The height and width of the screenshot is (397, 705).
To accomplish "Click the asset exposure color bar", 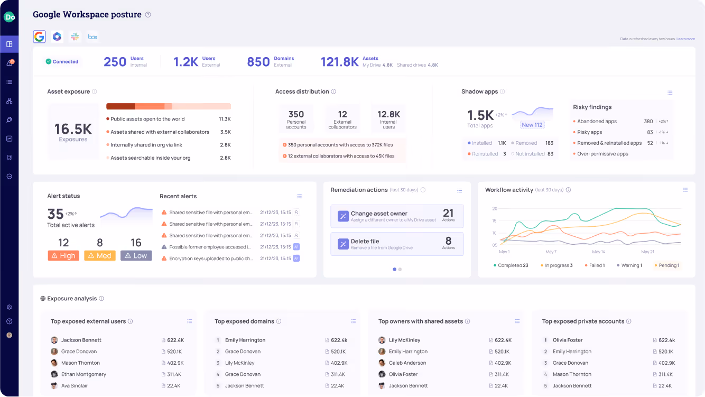I will 169,106.
